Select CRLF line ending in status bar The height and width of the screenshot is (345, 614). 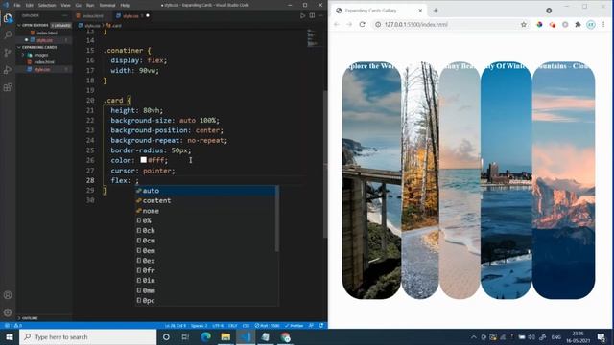coord(232,326)
